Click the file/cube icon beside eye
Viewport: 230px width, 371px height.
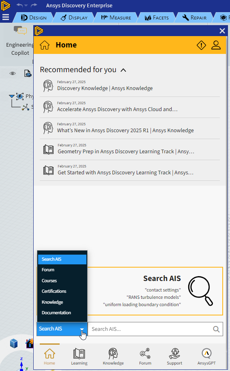coord(28,73)
